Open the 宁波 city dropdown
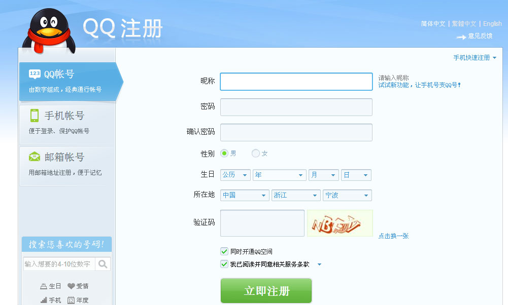This screenshot has height=305, width=508. [347, 196]
